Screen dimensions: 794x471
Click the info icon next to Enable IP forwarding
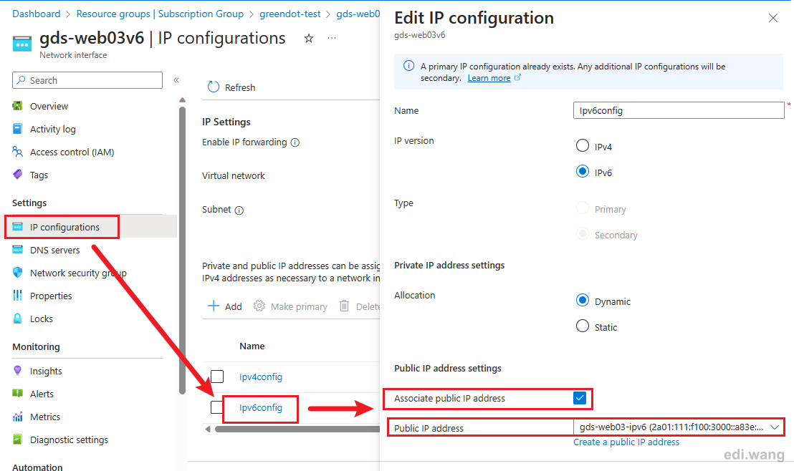coord(295,142)
